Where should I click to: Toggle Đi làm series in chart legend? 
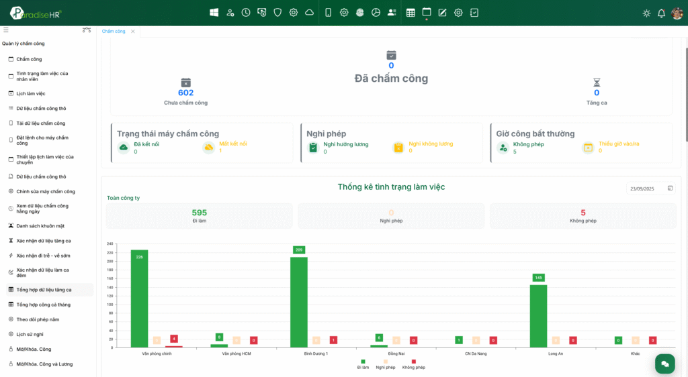pyautogui.click(x=363, y=365)
